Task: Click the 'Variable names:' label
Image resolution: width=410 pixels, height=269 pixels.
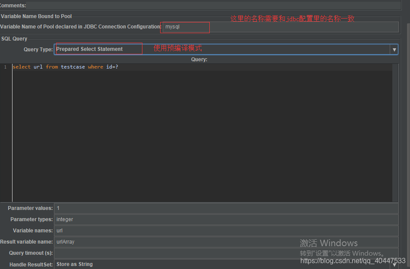Action: pos(33,231)
